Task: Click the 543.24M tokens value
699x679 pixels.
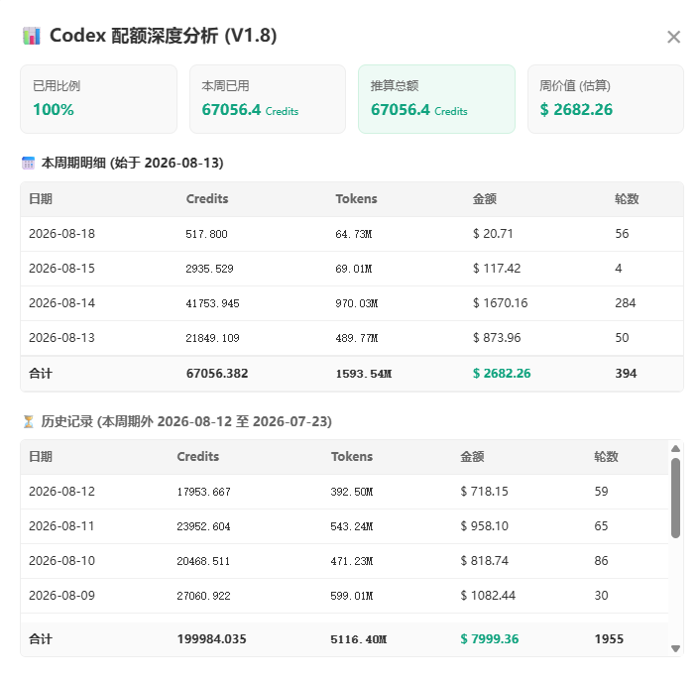Action: pos(352,527)
